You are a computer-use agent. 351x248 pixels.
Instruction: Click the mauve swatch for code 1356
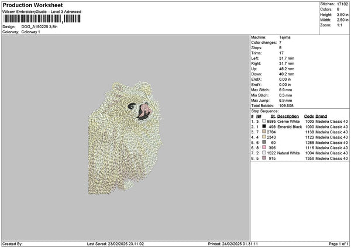click(x=264, y=159)
